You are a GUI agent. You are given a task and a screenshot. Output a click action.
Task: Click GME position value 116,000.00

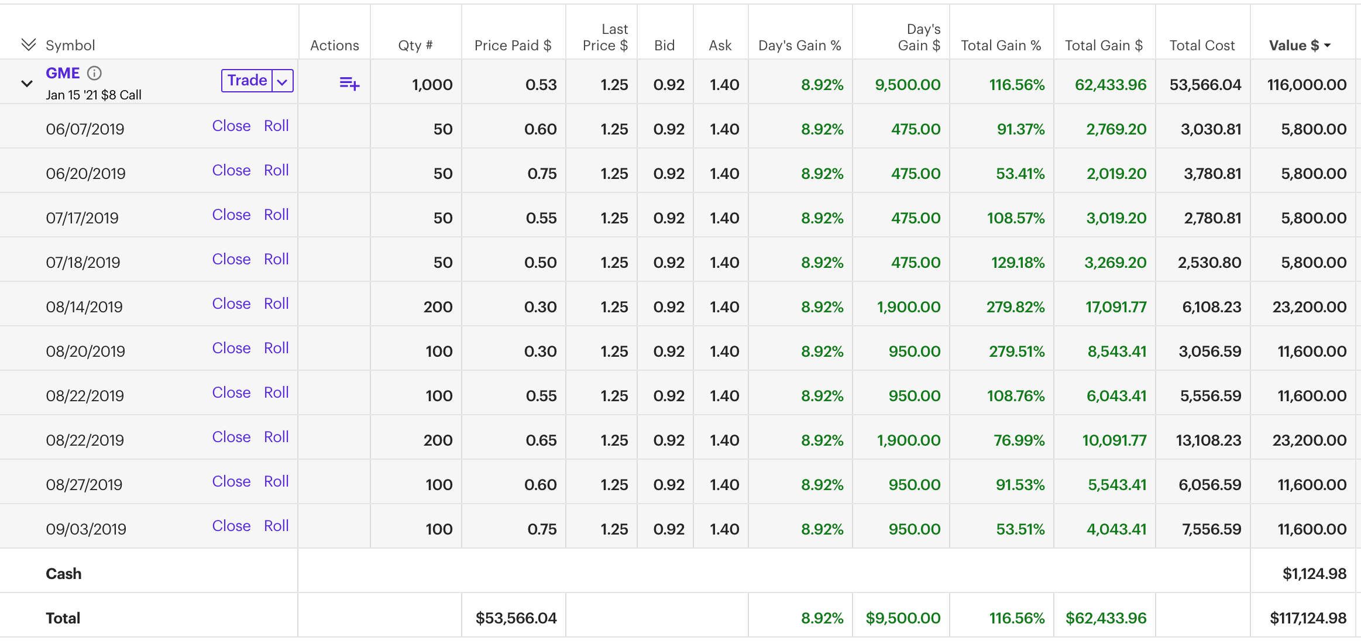pyautogui.click(x=1307, y=85)
